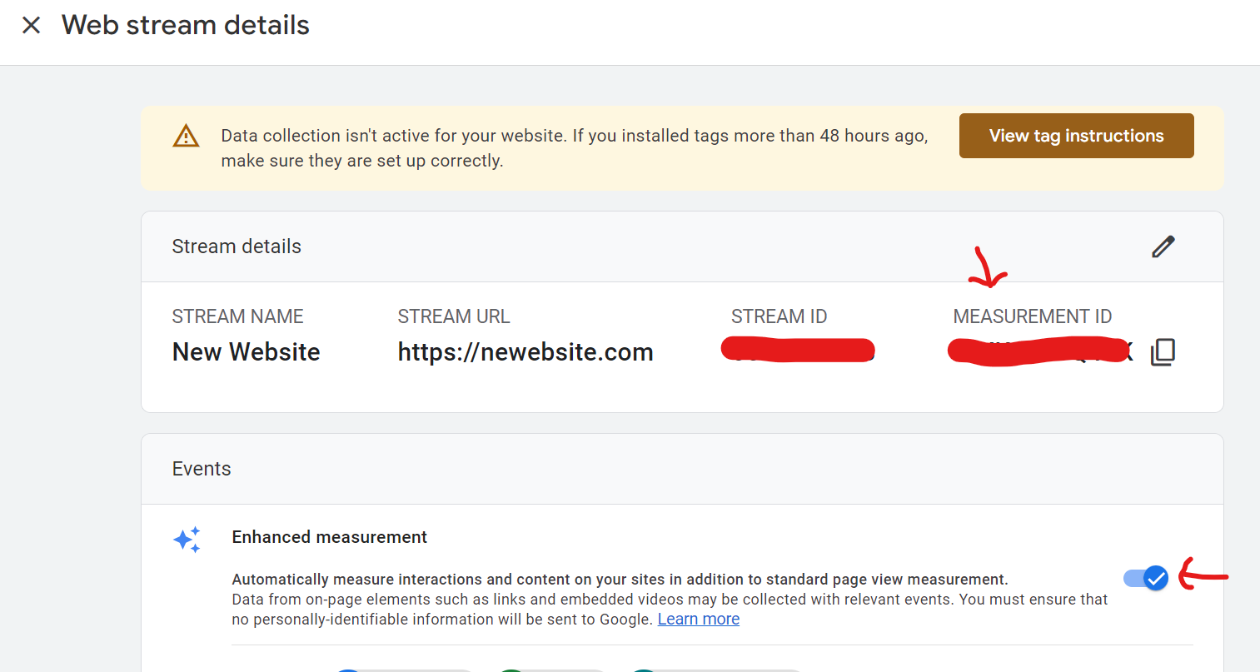Select the New Website stream name
Screen dimensions: 1260x672
tap(246, 352)
